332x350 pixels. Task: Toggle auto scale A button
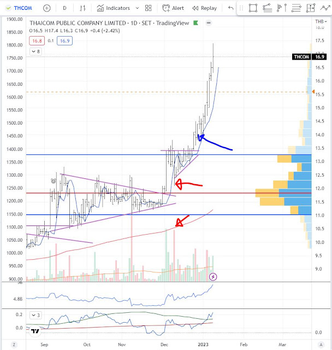click(321, 345)
